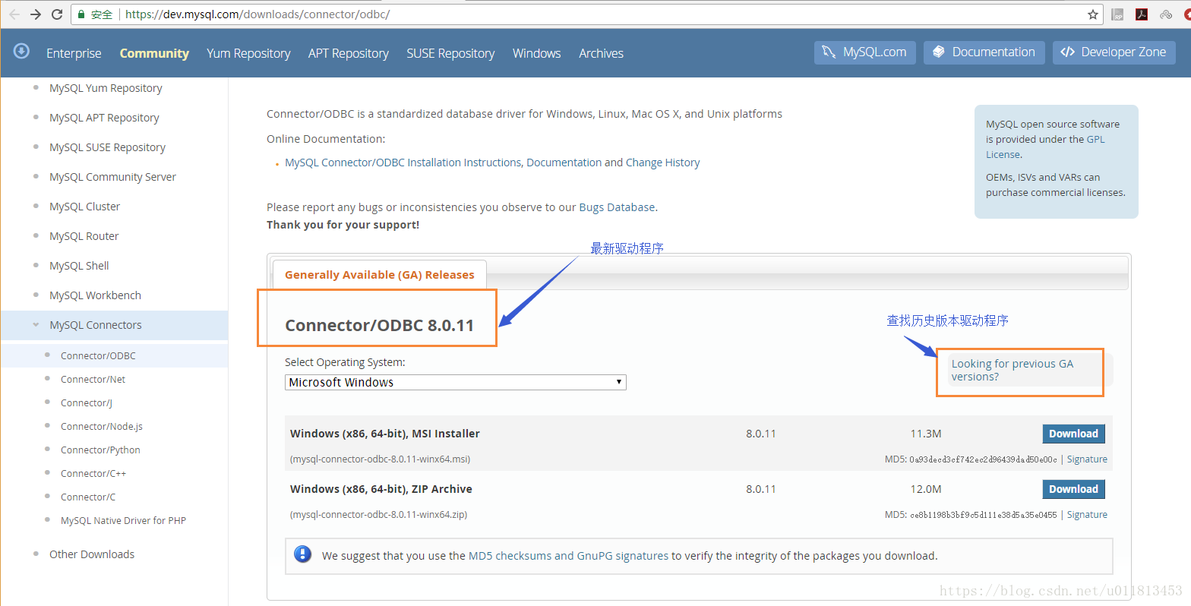1191x606 pixels.
Task: Open the Enterprise menu
Action: click(x=74, y=53)
